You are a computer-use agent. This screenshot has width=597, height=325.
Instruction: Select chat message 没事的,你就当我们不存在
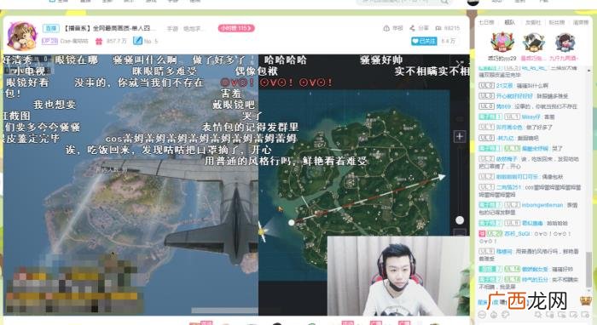(545, 106)
